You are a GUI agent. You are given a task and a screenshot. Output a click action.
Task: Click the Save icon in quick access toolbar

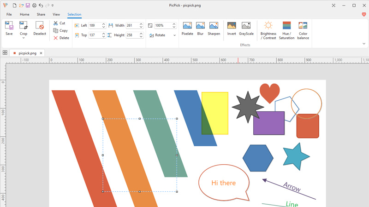click(28, 5)
